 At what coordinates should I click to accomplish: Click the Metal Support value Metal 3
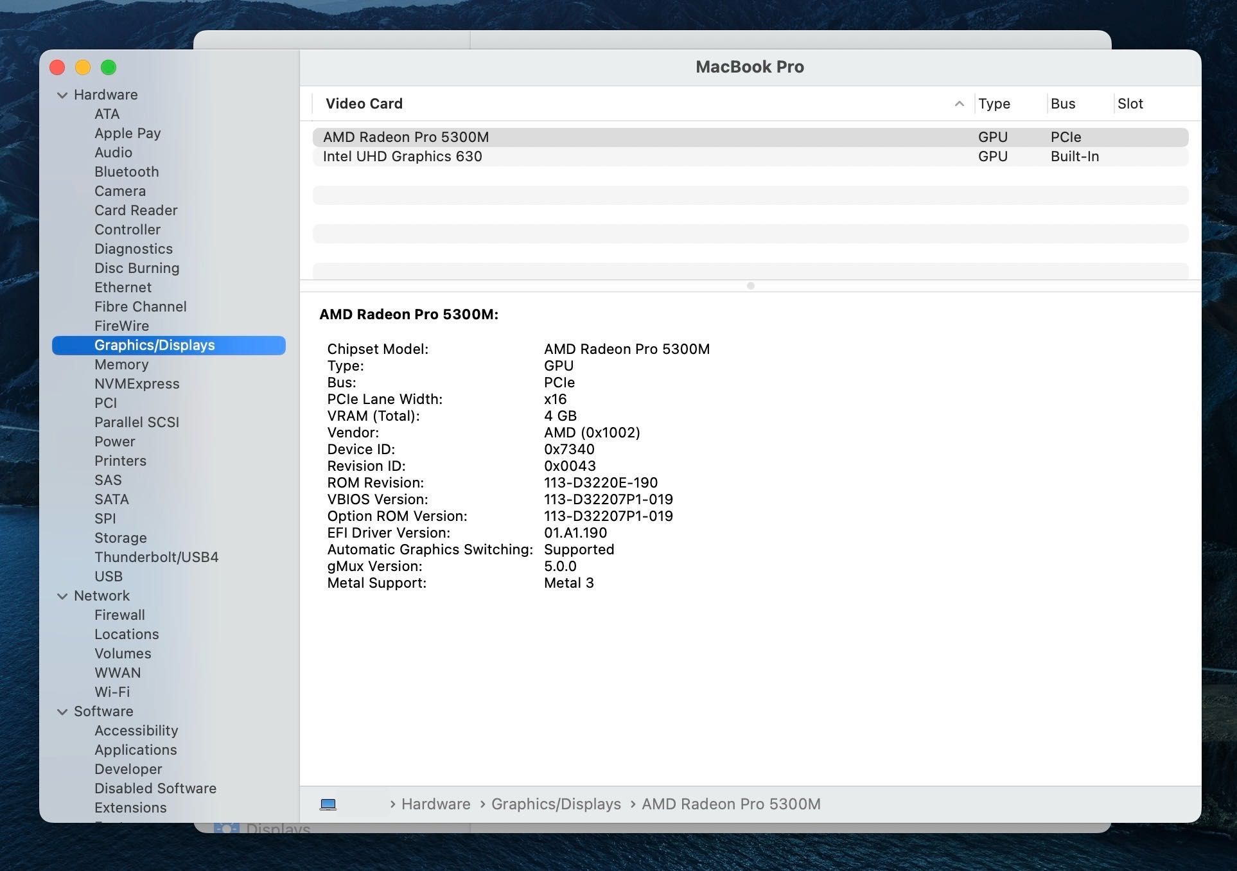pos(568,583)
